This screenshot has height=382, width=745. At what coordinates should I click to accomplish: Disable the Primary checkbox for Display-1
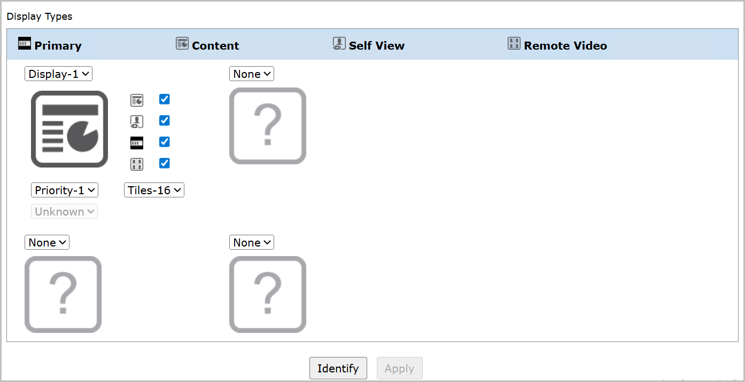coord(165,142)
